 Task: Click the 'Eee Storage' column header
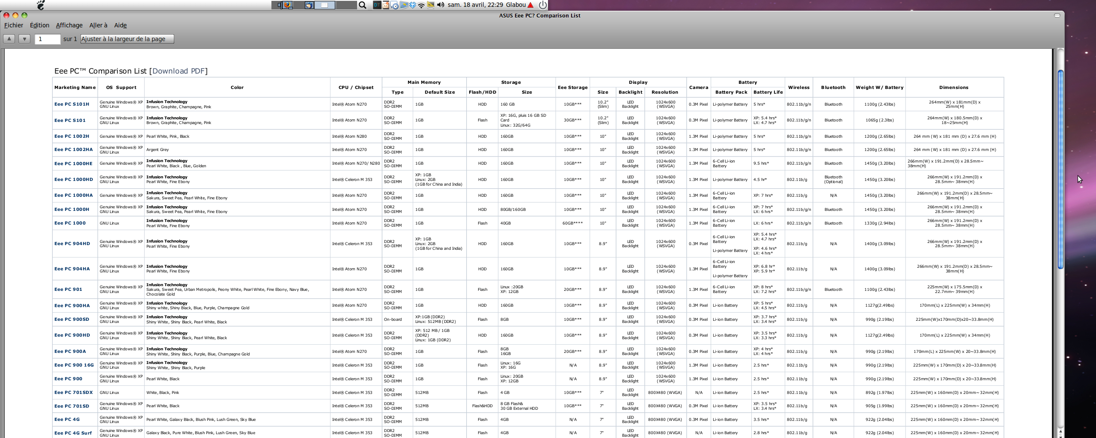pos(572,87)
